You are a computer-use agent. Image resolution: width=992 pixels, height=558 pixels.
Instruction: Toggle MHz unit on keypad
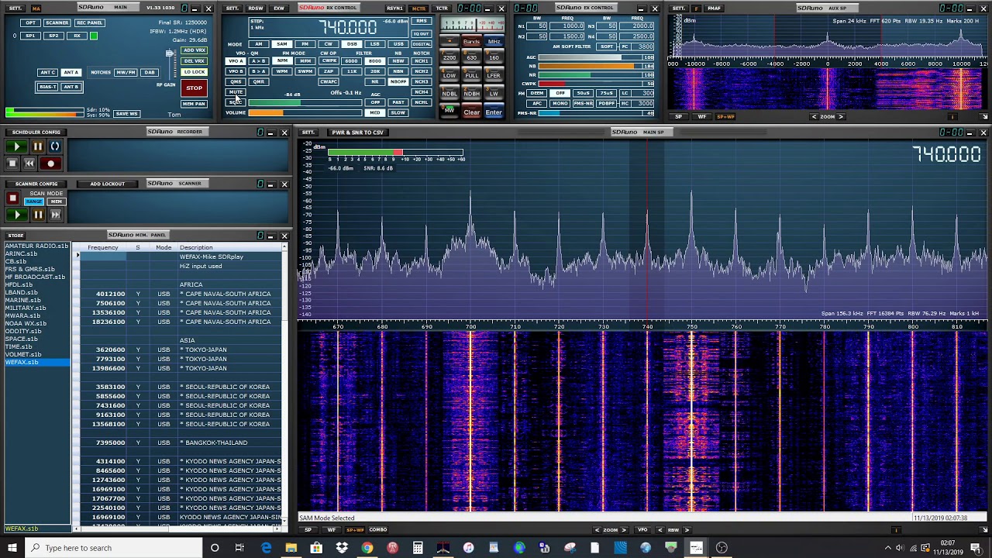(494, 42)
